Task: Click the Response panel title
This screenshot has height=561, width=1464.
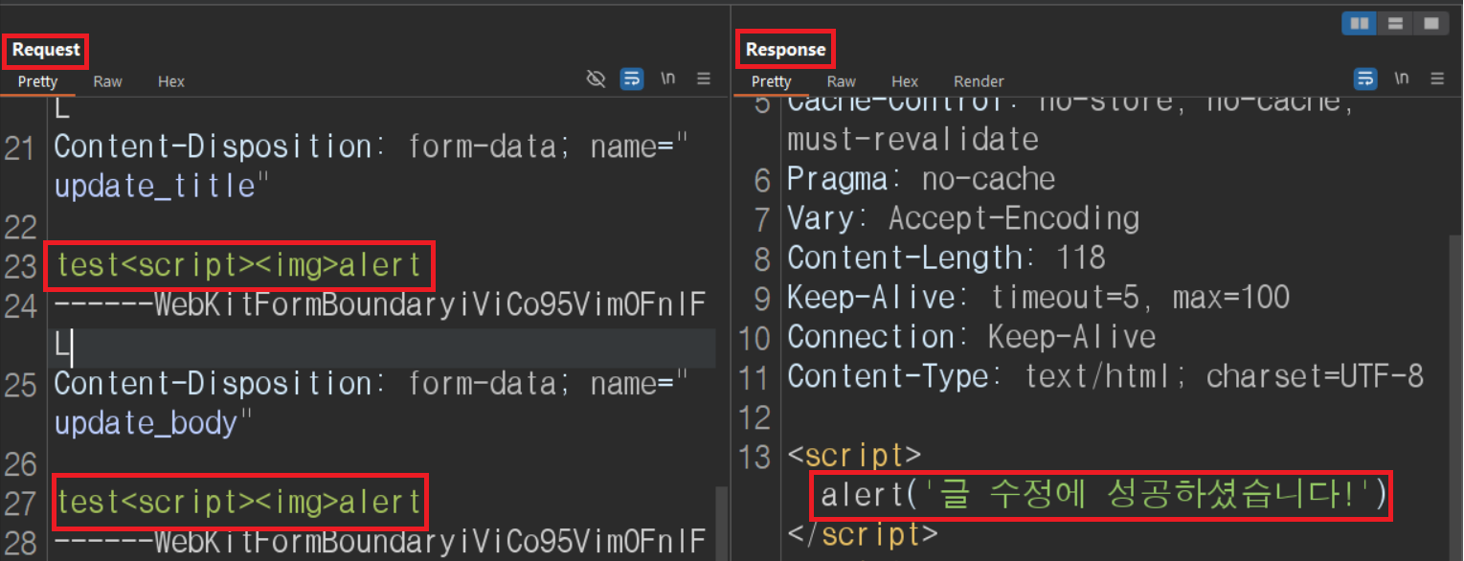Action: [x=785, y=50]
